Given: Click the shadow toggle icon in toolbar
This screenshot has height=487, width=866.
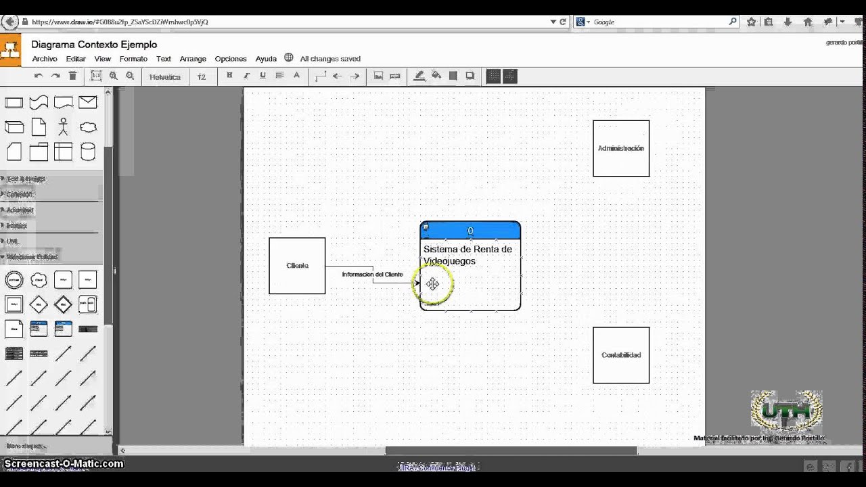Looking at the screenshot, I should tap(470, 76).
